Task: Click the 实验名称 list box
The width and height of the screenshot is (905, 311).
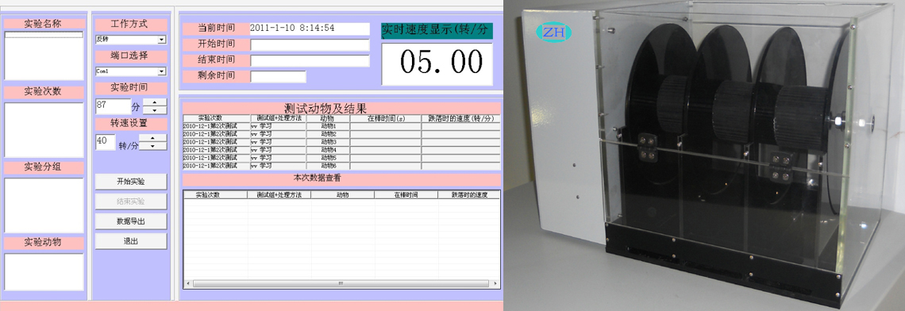Action: click(x=44, y=56)
